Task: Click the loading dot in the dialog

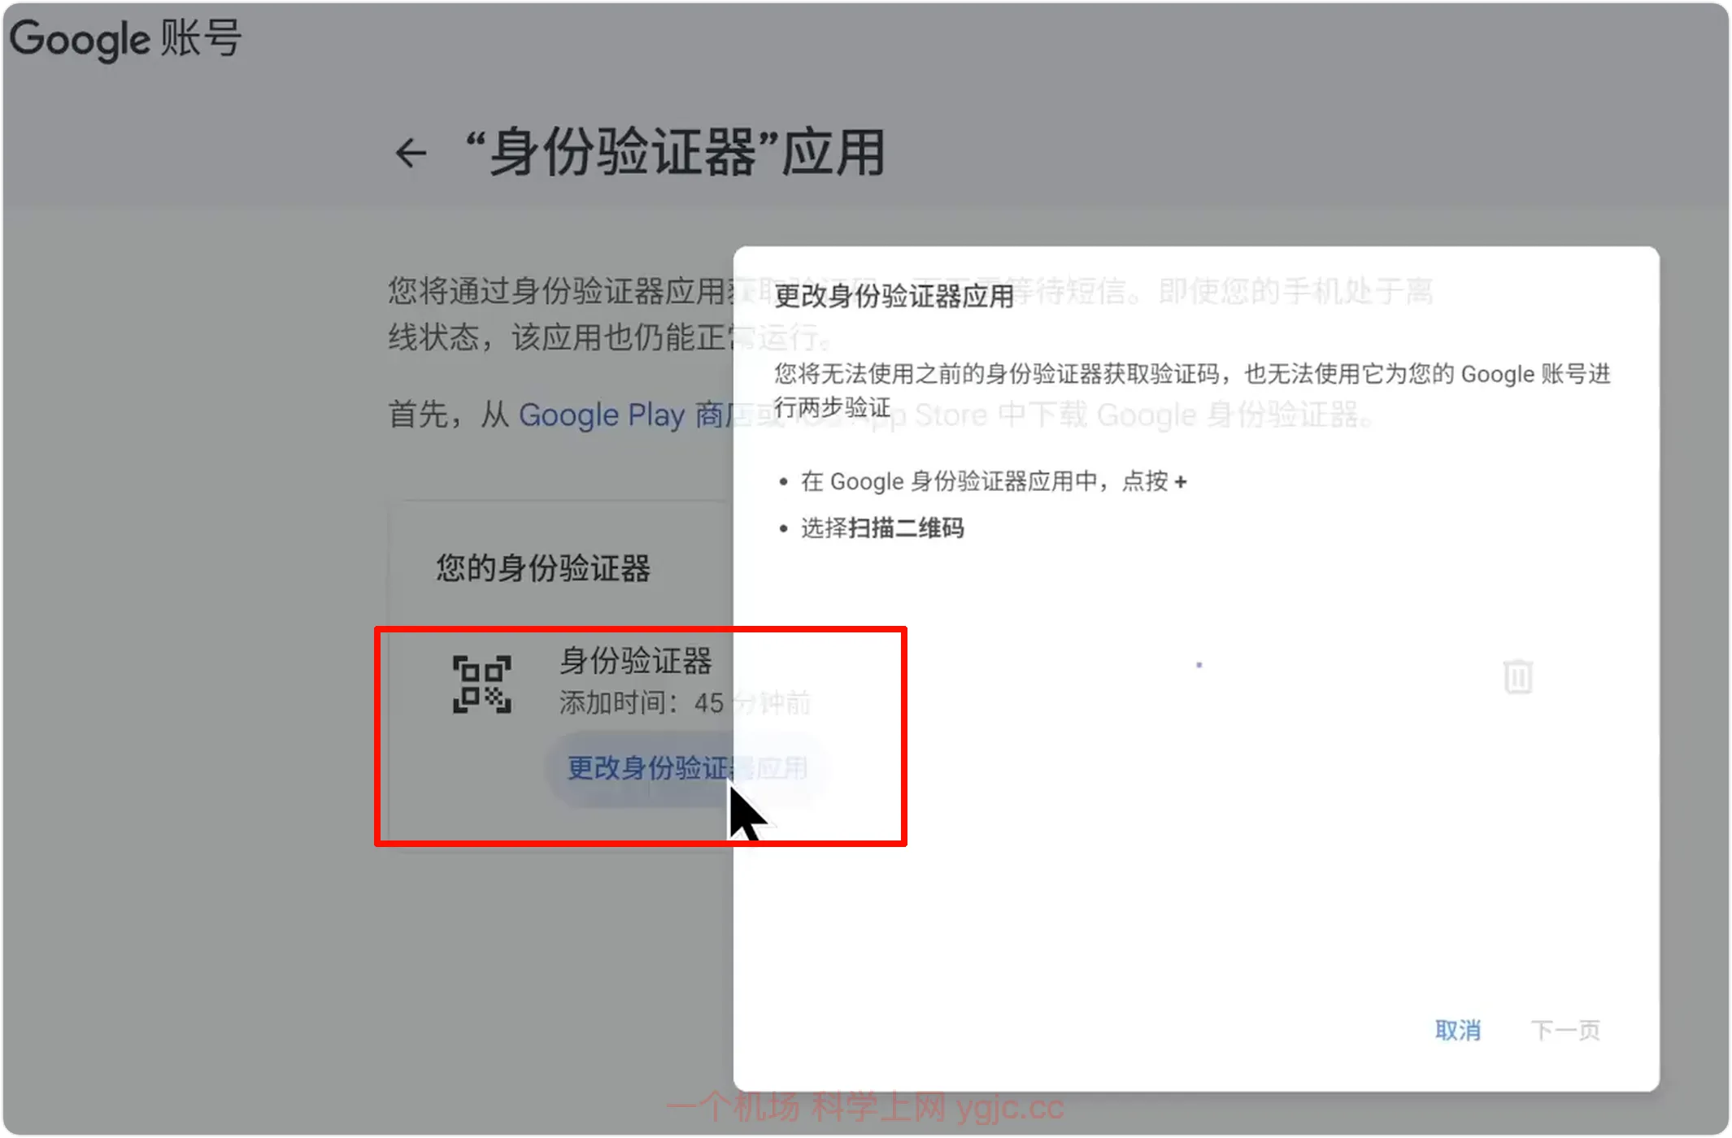Action: [x=1199, y=665]
